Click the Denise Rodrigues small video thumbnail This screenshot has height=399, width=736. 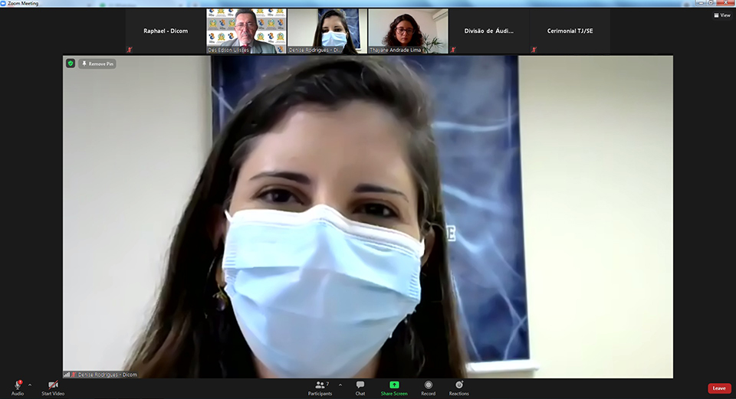click(327, 31)
